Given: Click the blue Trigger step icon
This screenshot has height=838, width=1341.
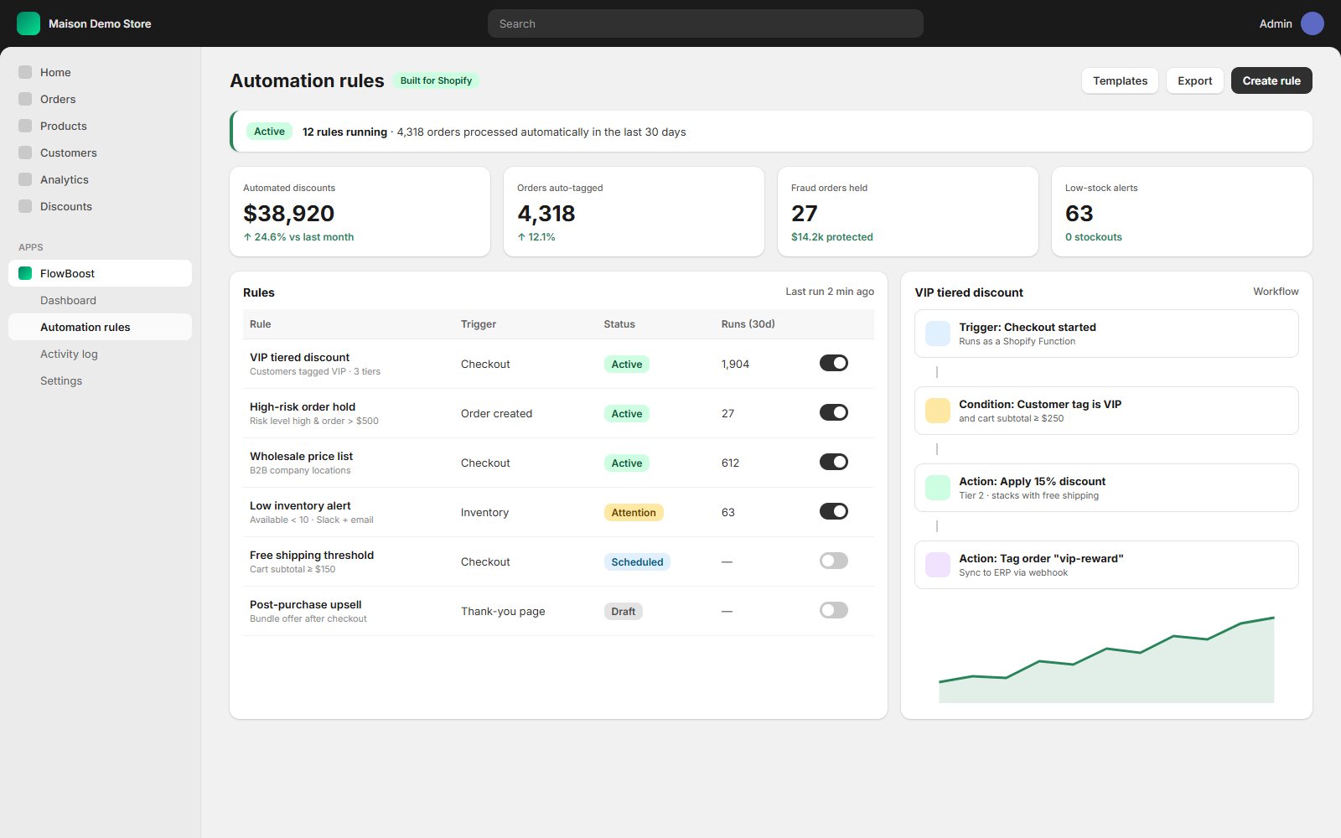Looking at the screenshot, I should pyautogui.click(x=938, y=334).
